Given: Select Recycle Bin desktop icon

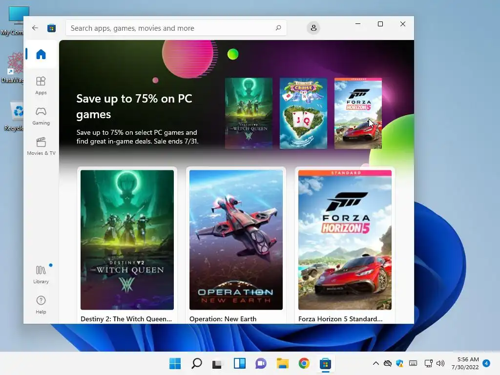Looking at the screenshot, I should point(13,116).
